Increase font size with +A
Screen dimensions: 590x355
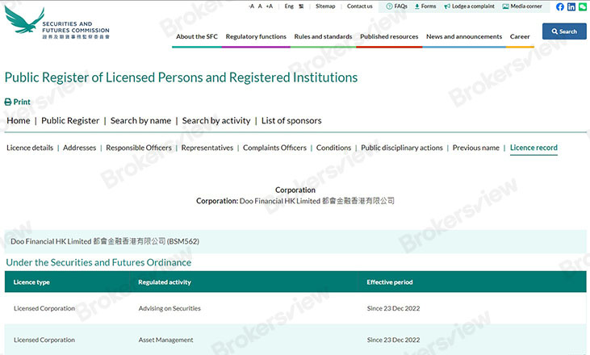270,6
